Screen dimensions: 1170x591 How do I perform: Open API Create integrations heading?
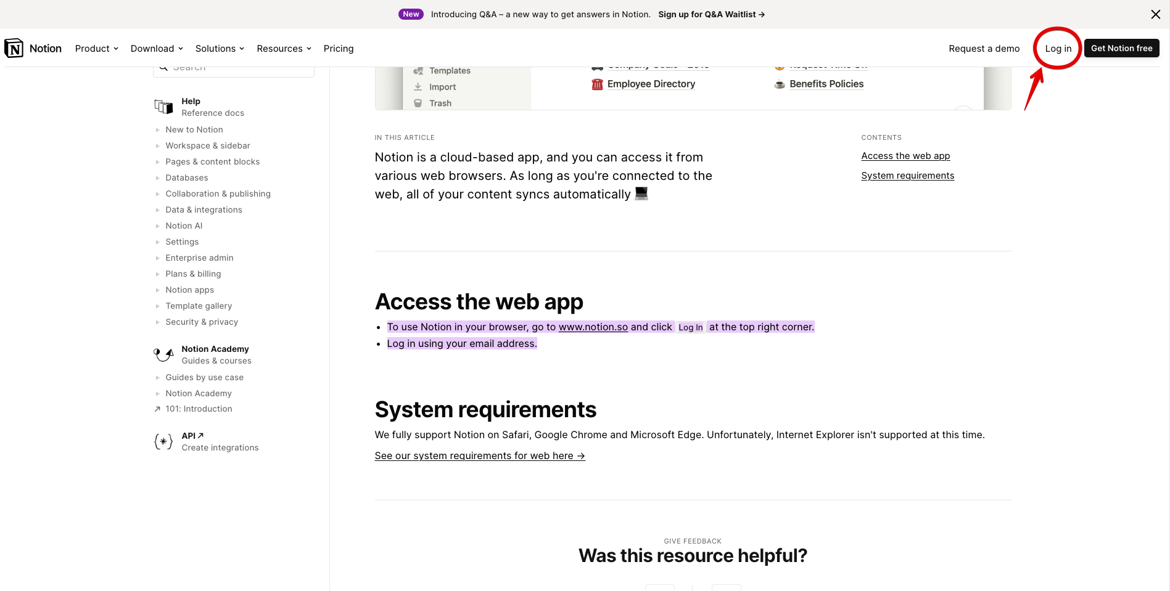220,441
